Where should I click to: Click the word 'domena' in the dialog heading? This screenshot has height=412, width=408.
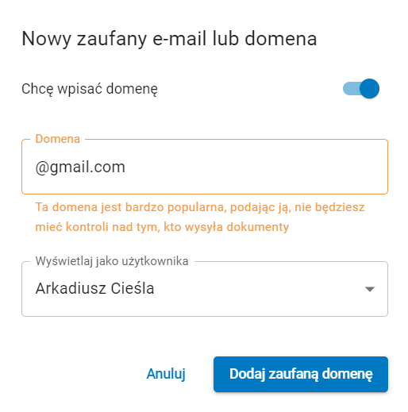click(281, 39)
